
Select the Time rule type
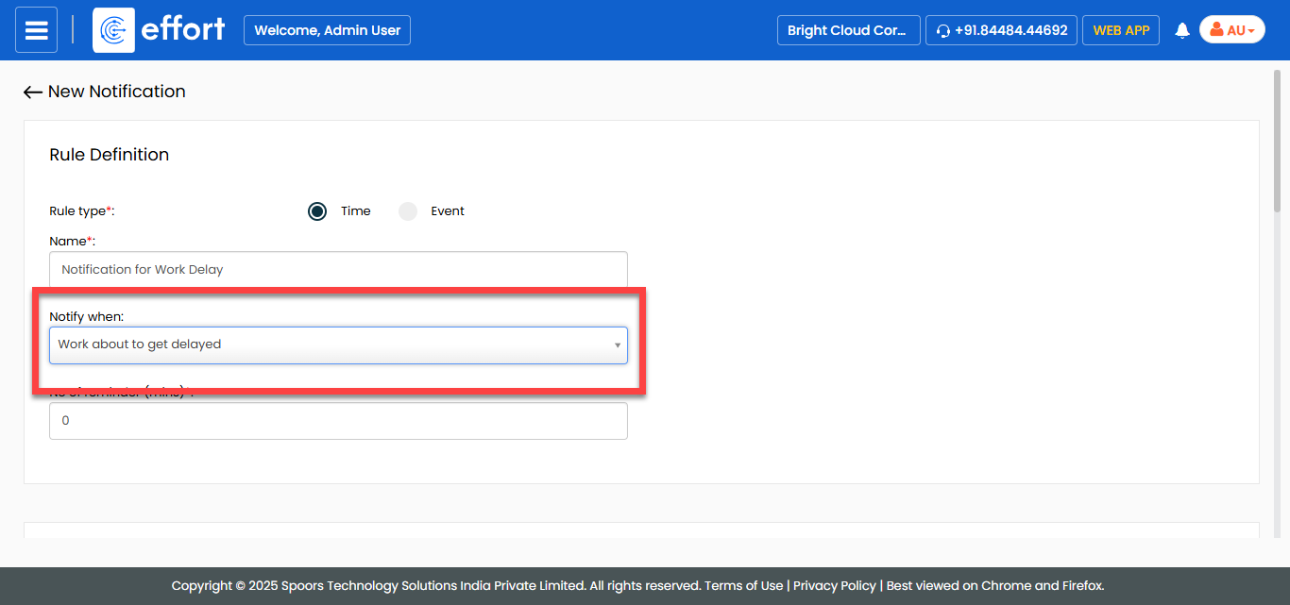317,211
